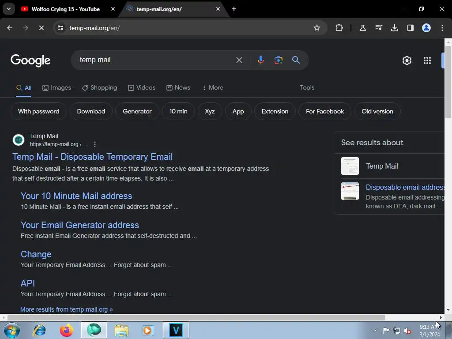Expand the More search categories menu

click(213, 88)
